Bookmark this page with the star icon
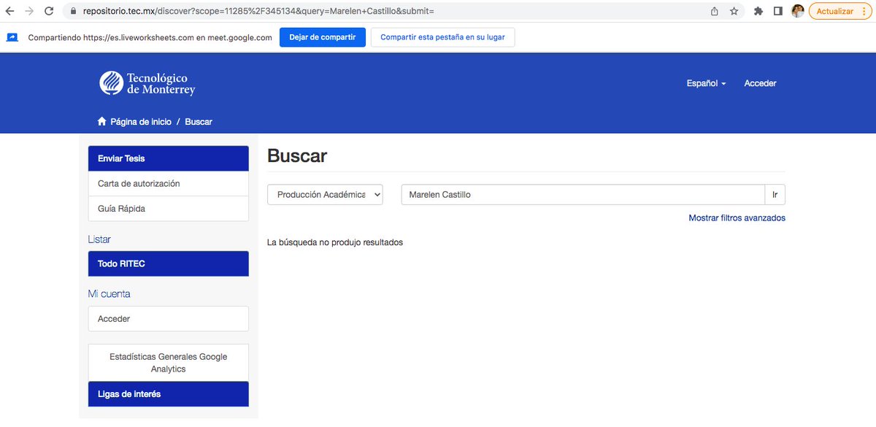The image size is (876, 427). 734,12
